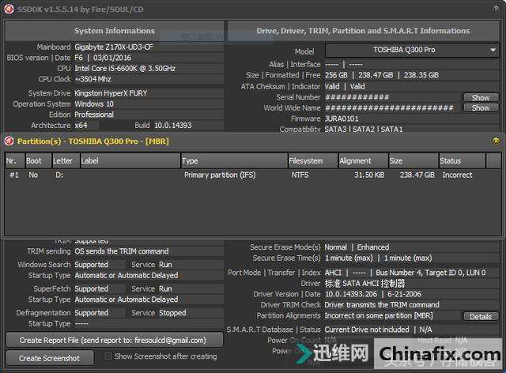
Task: Click 'Driver transmits the TRIM command' text
Action: point(382,304)
